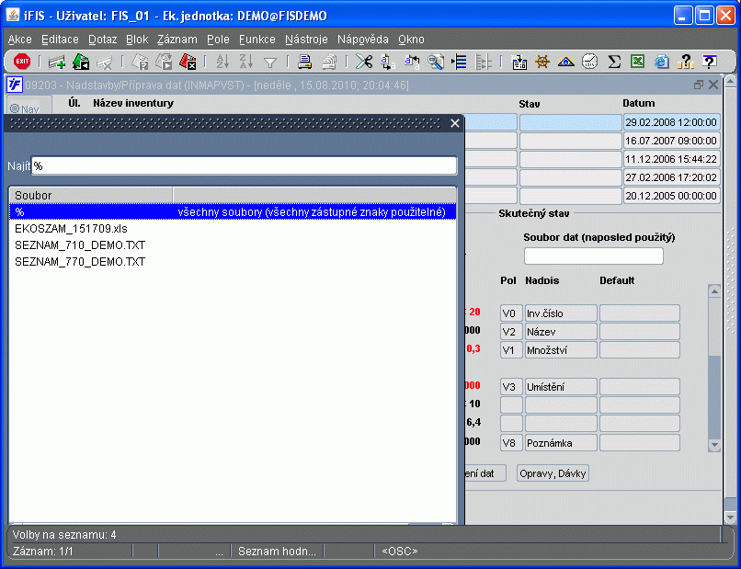Click the red EXIT toolbar icon
This screenshot has width=741, height=569.
[x=22, y=62]
